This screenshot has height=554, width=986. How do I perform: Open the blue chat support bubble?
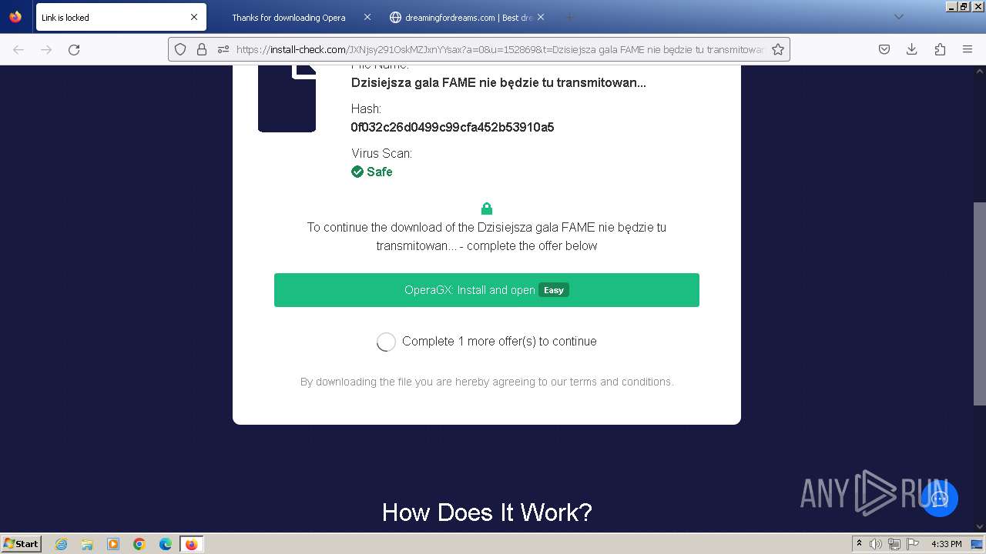939,498
